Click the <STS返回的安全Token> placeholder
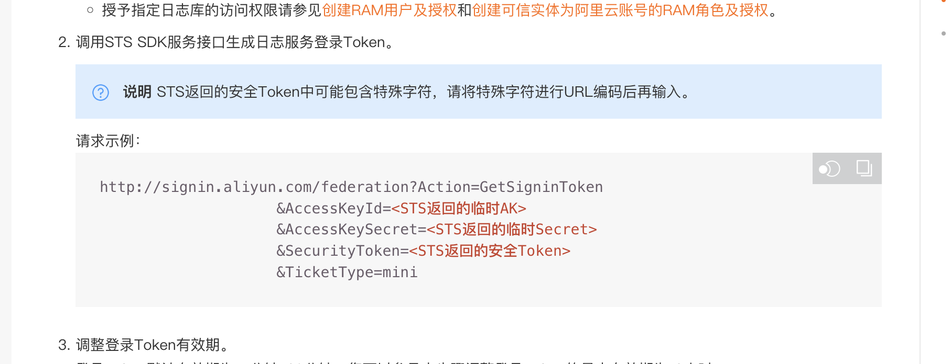 (490, 251)
